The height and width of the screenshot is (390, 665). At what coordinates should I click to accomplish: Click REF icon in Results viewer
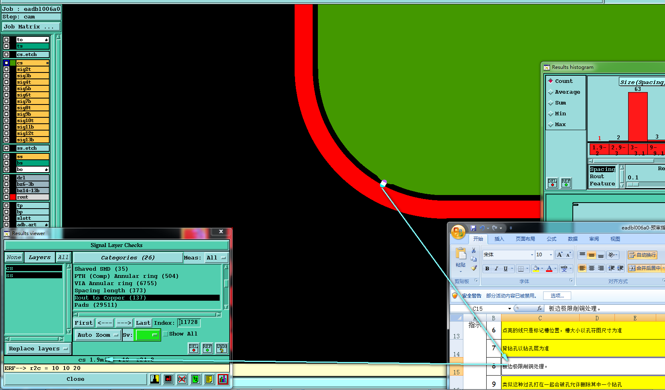(207, 348)
